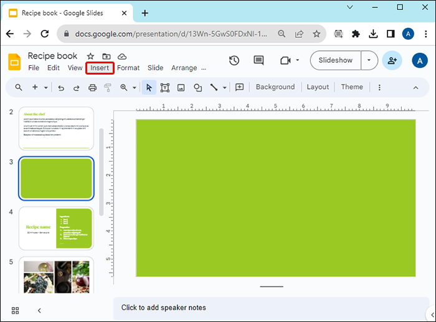Image resolution: width=436 pixels, height=322 pixels.
Task: Check cloud save status icon
Action: tap(122, 57)
